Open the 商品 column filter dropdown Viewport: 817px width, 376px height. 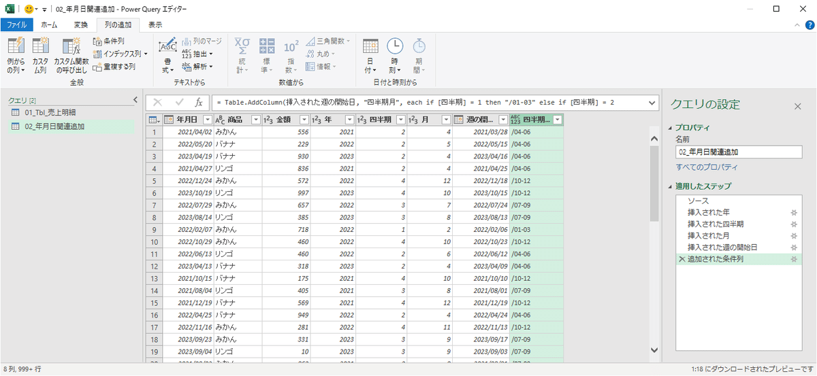[256, 120]
